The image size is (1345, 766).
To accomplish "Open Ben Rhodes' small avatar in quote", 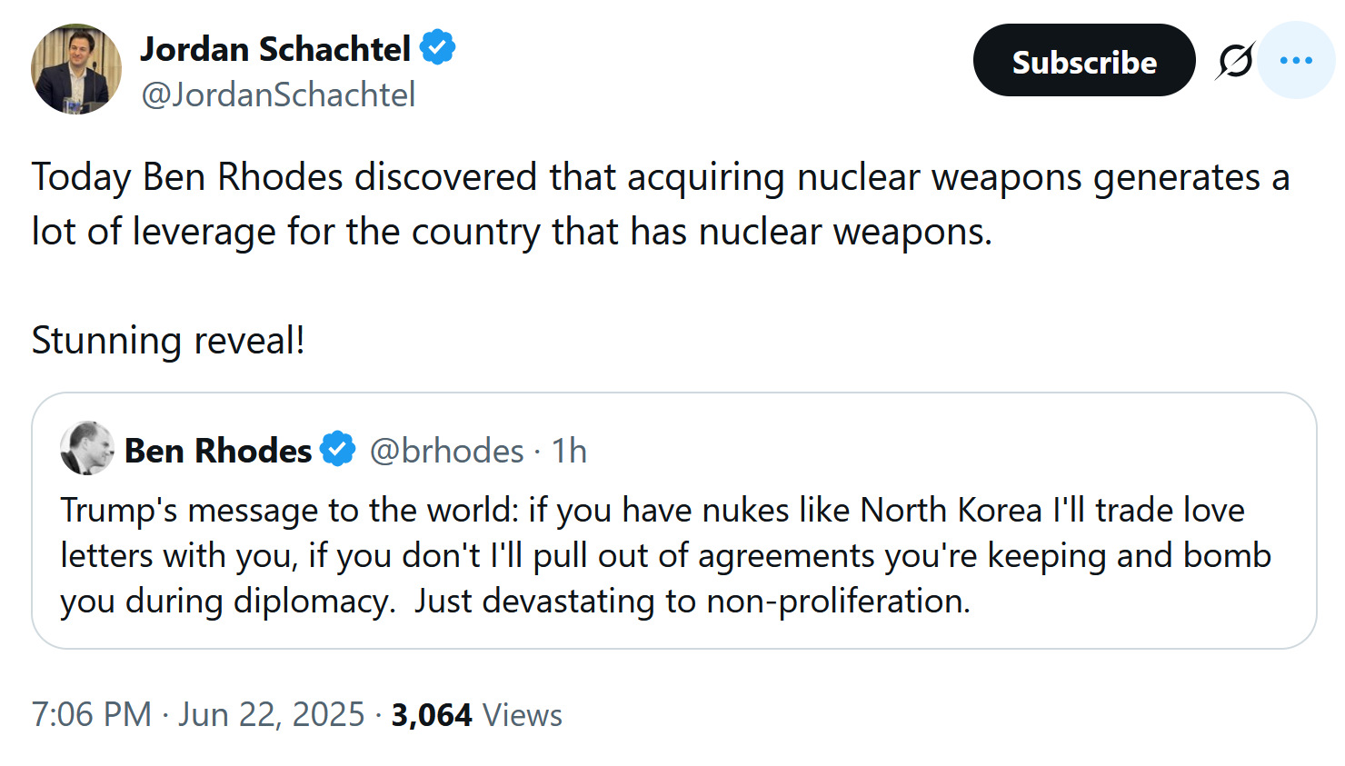I will click(x=86, y=448).
